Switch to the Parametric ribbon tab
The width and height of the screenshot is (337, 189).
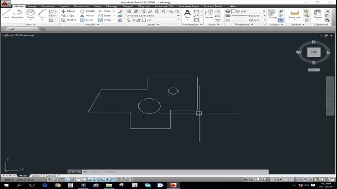click(82, 6)
